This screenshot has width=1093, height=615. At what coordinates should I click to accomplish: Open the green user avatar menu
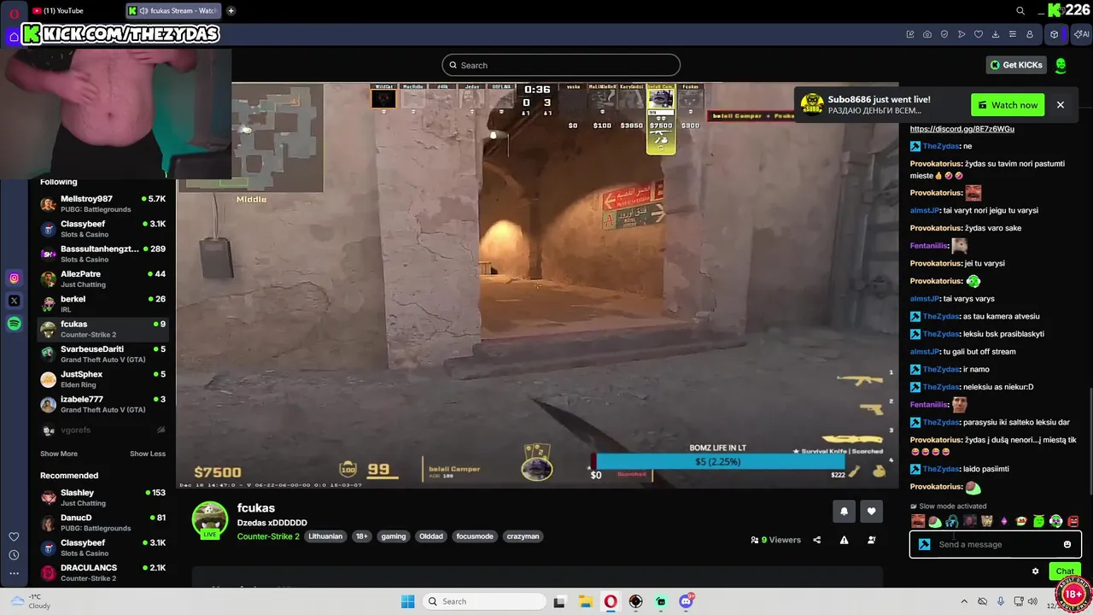click(1061, 65)
